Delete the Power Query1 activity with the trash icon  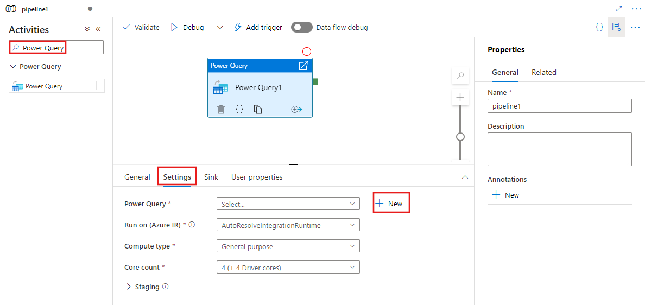221,109
